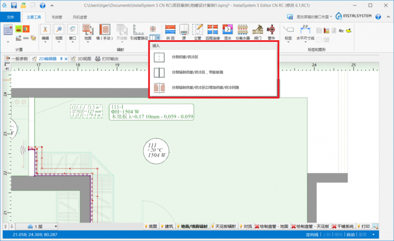Image resolution: width=394 pixels, height=241 pixels.
Task: Click 分割辐射供暖/供冷区，带膨胀缝 menu entry
Action: pos(197,72)
